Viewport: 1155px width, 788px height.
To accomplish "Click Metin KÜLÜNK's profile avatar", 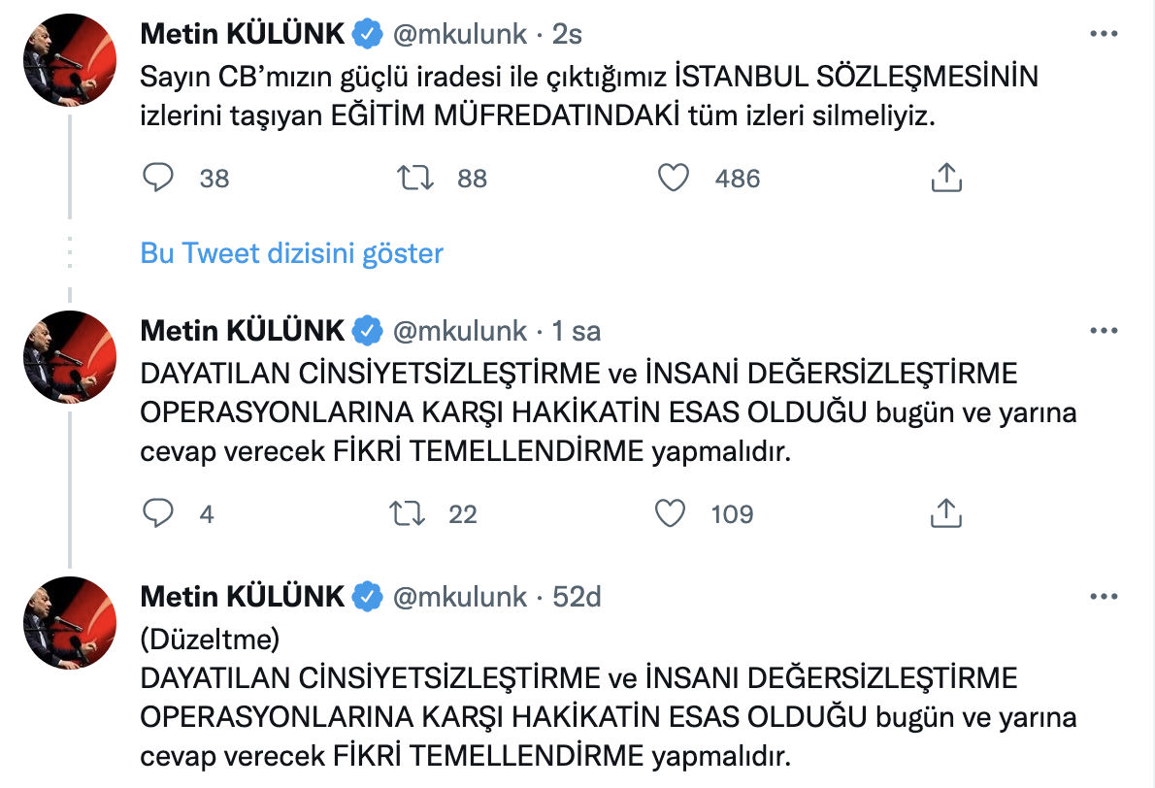I will click(x=69, y=60).
